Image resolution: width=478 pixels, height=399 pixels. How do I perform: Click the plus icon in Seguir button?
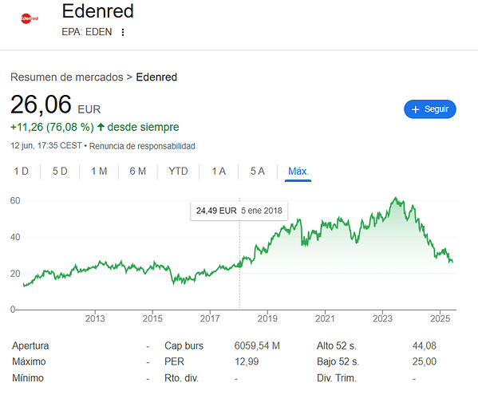415,109
